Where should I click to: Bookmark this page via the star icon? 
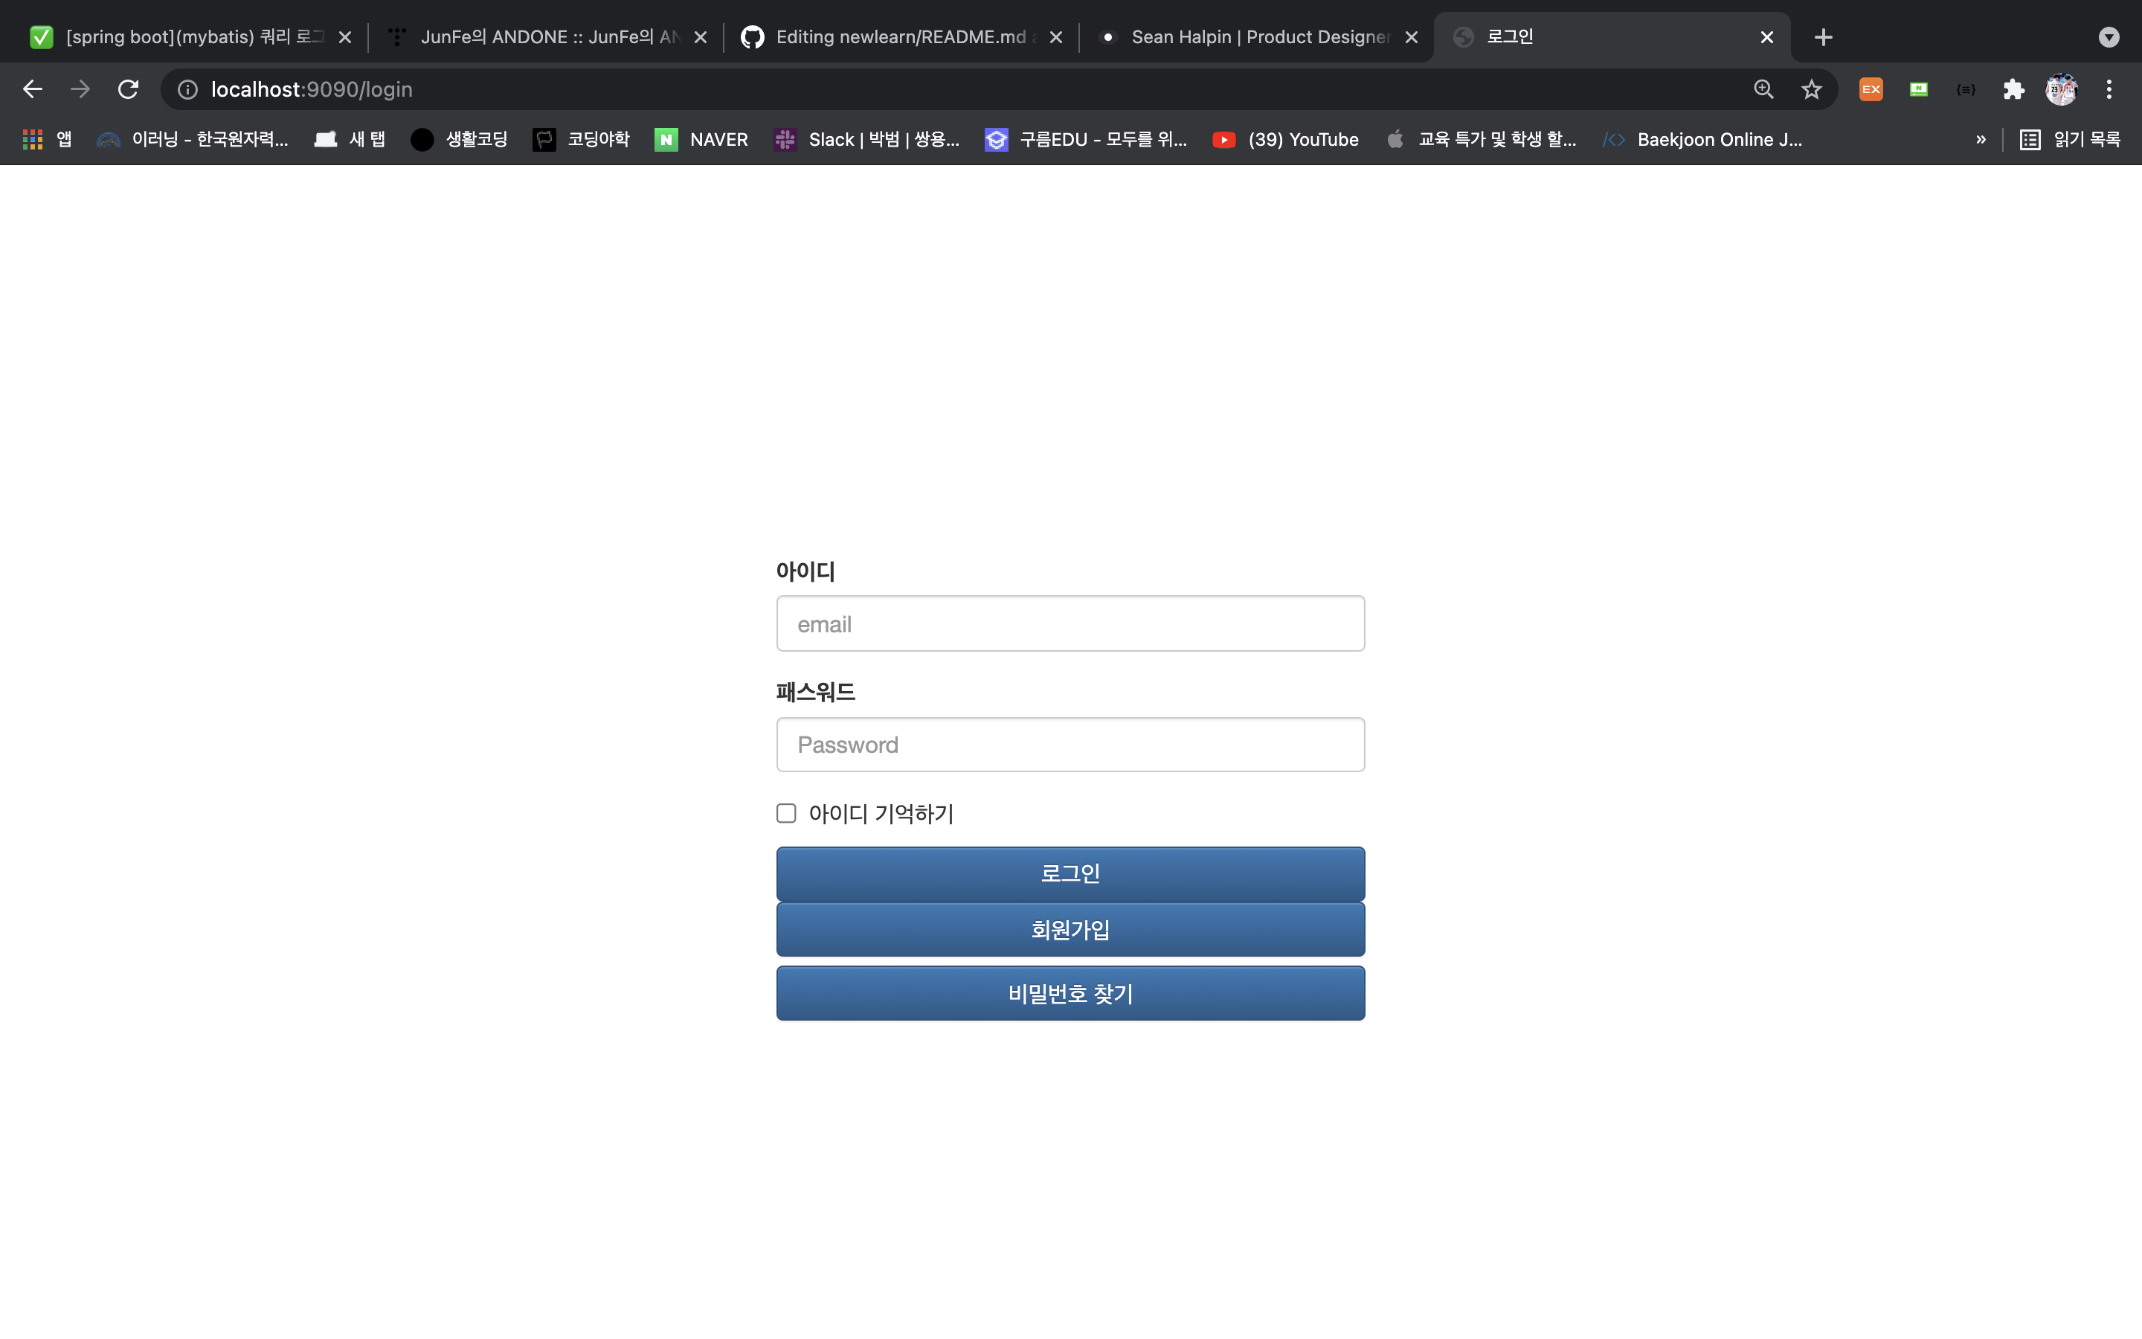(x=1811, y=89)
